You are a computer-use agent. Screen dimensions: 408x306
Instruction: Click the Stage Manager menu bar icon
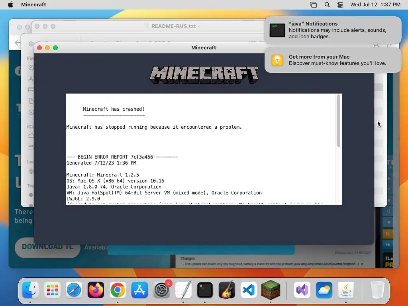(x=313, y=5)
